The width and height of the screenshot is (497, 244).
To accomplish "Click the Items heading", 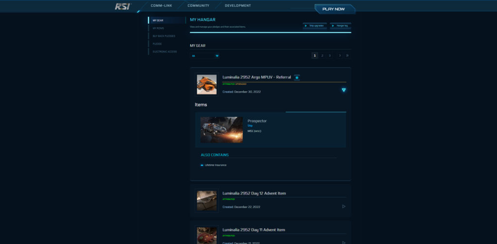I will 201,105.
